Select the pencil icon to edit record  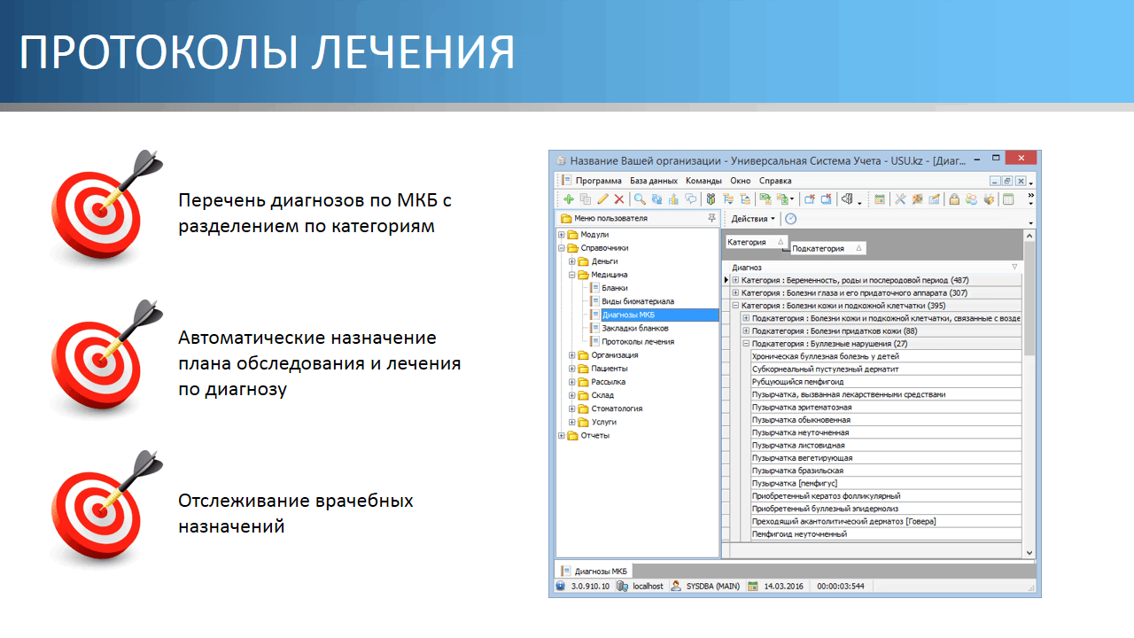(602, 198)
